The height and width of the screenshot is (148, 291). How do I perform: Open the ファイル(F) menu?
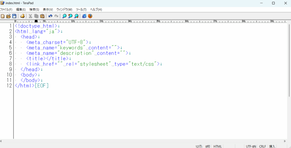coord(6,9)
